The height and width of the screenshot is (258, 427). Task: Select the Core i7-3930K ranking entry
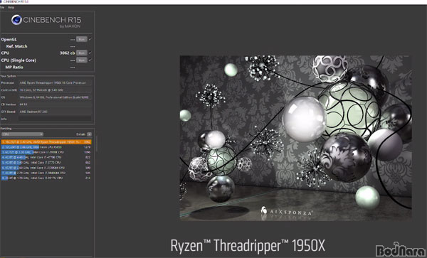click(x=46, y=152)
